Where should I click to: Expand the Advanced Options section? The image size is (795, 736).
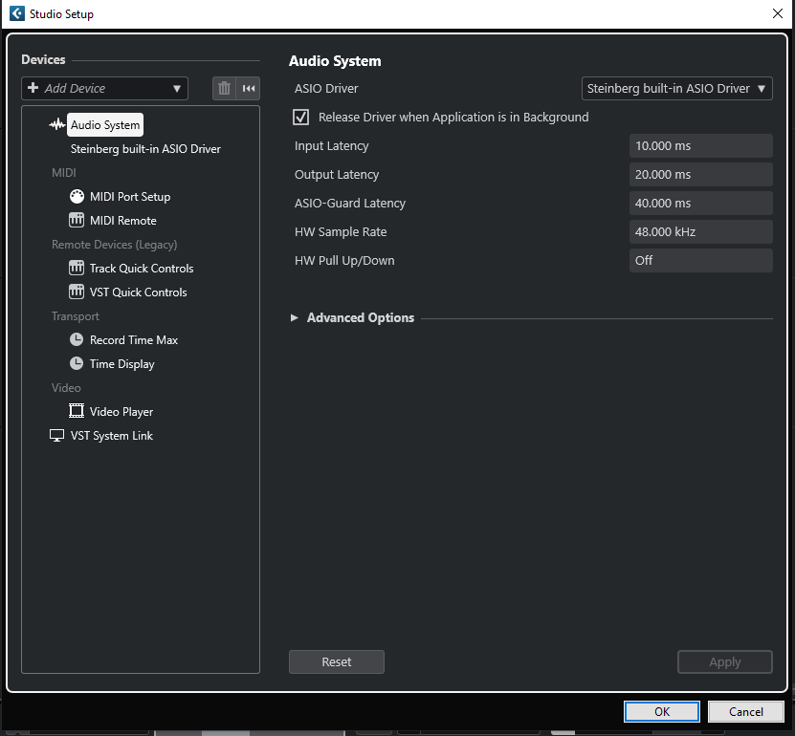(x=294, y=317)
